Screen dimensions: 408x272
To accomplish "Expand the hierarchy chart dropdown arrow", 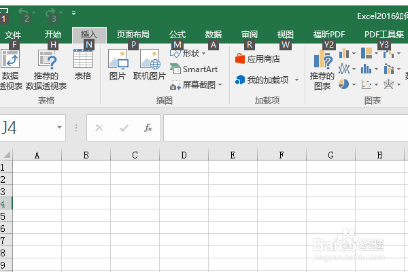I will (376, 54).
